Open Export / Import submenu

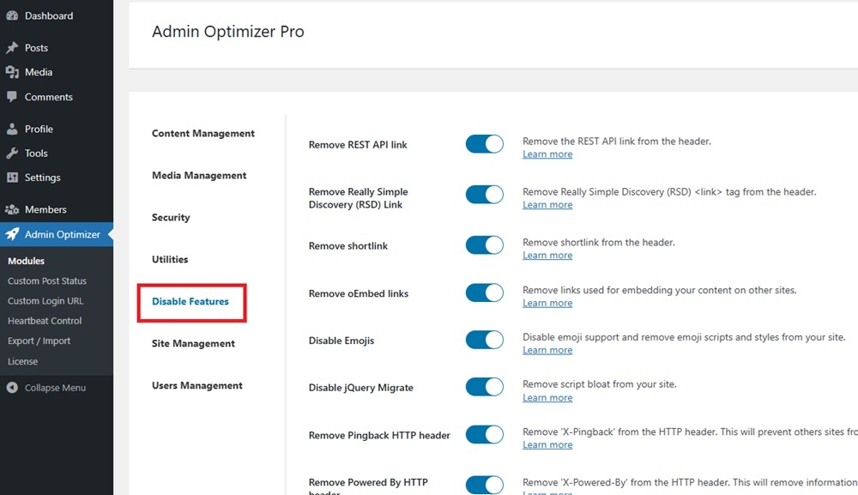(39, 341)
